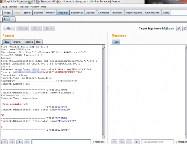Screen dimensions: 187x144
Task: Click the 'Content-Type: image/jpeg' line
Action: pos(19,98)
